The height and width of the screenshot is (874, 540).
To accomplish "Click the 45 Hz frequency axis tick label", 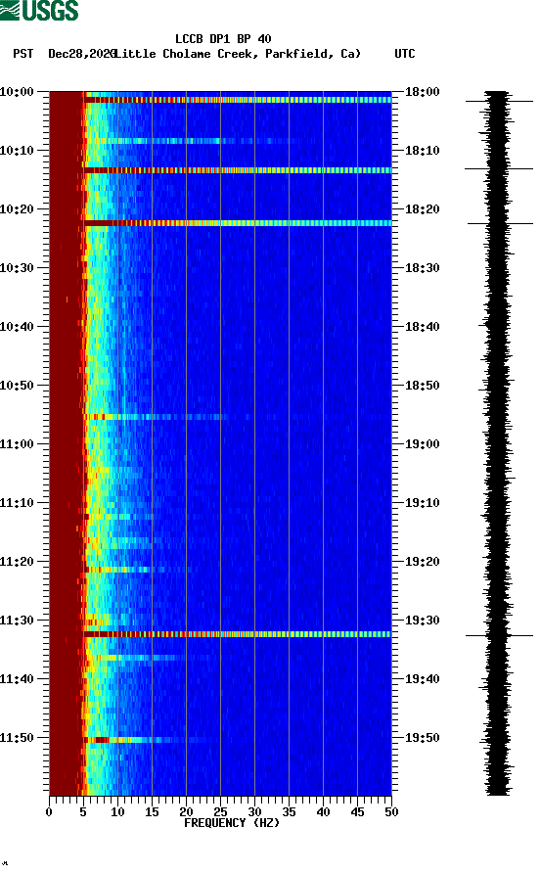I will click(x=357, y=812).
